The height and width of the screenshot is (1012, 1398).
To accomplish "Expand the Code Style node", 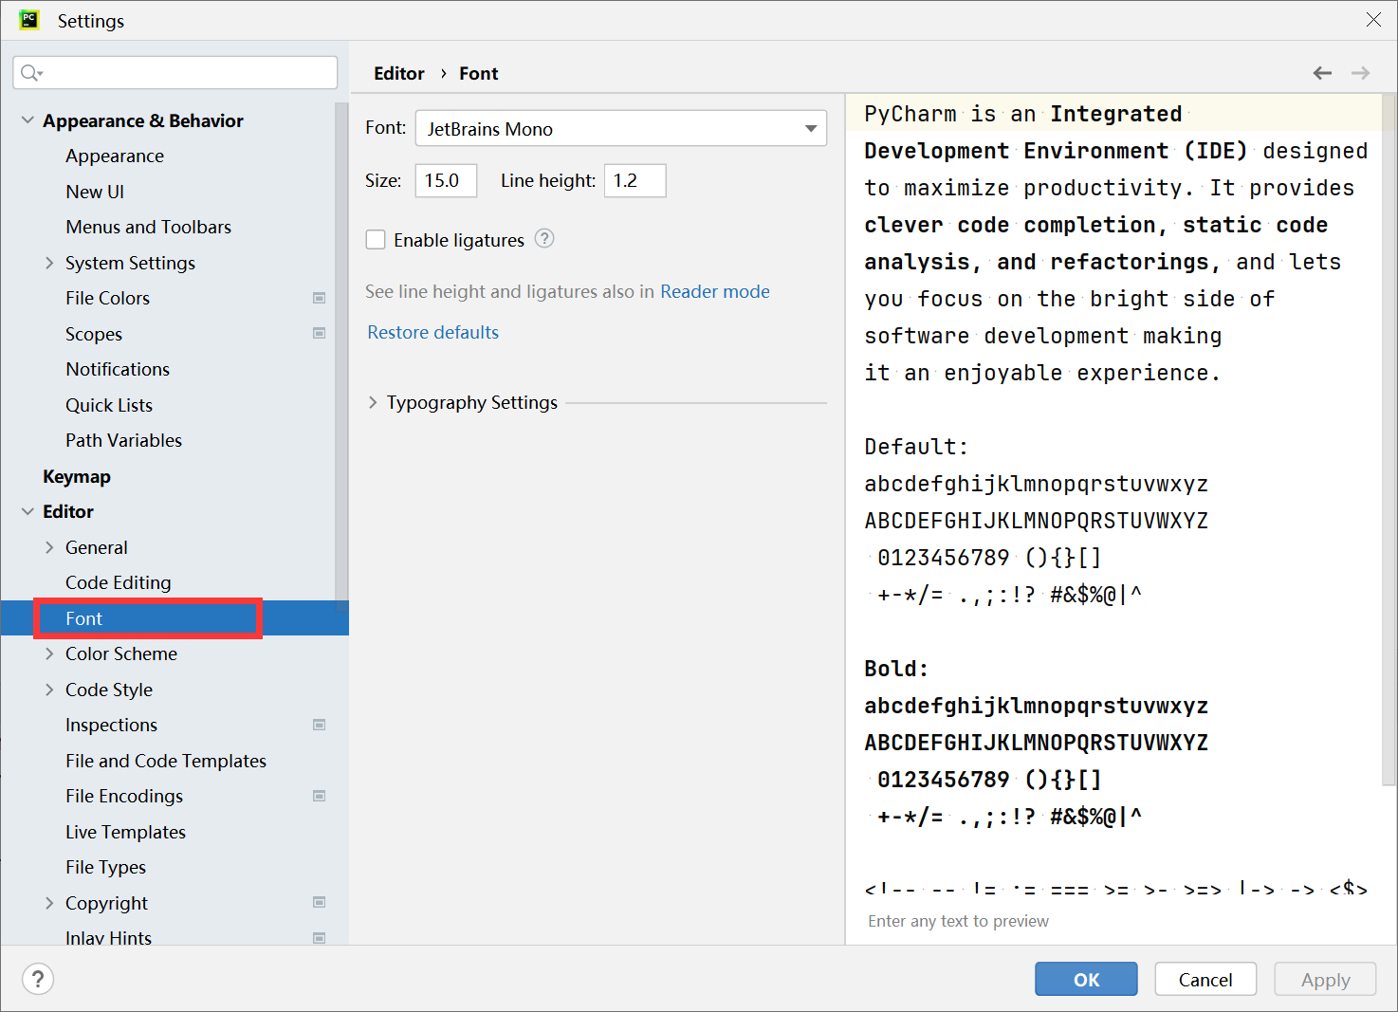I will click(x=49, y=690).
